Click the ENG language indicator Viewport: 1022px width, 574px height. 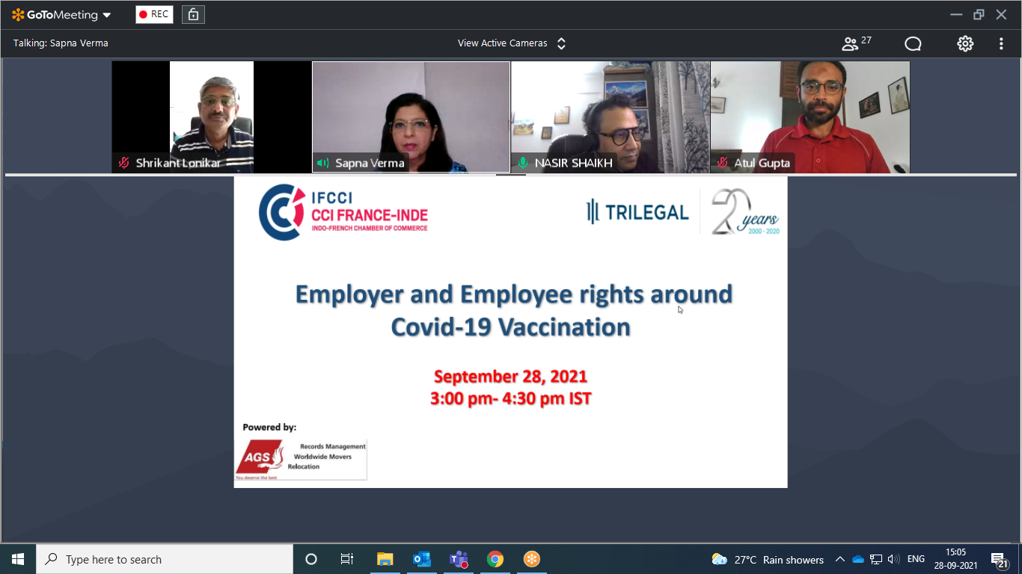click(x=916, y=559)
